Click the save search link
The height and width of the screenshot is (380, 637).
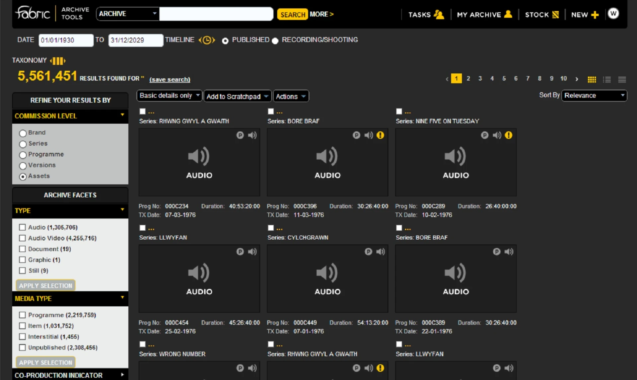tap(170, 79)
